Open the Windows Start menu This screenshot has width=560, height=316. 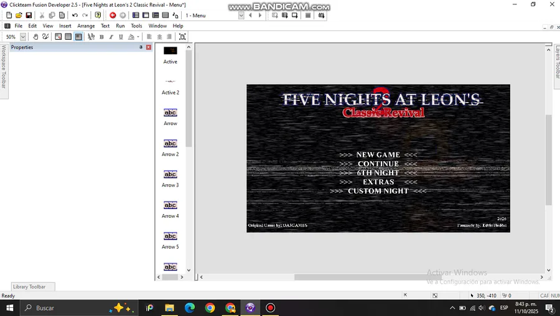click(x=9, y=308)
